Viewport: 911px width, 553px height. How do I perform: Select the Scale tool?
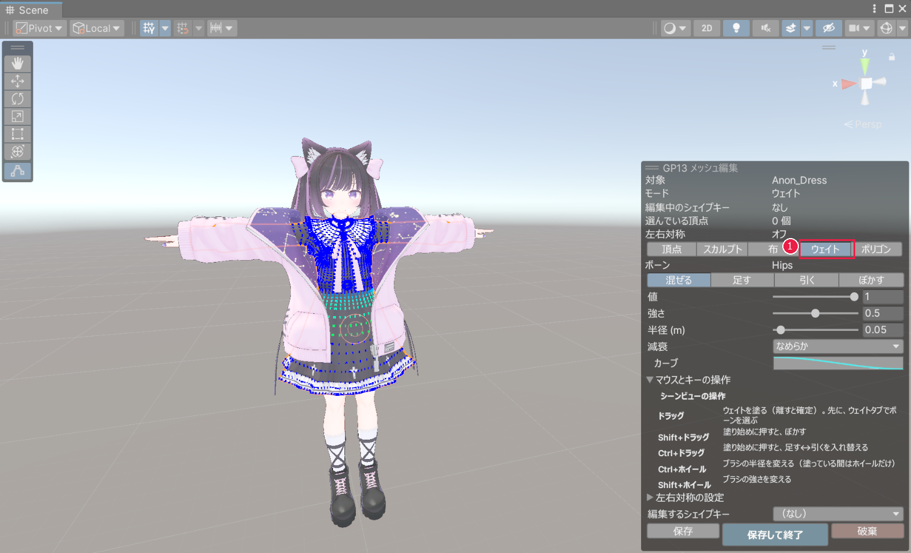pyautogui.click(x=18, y=116)
